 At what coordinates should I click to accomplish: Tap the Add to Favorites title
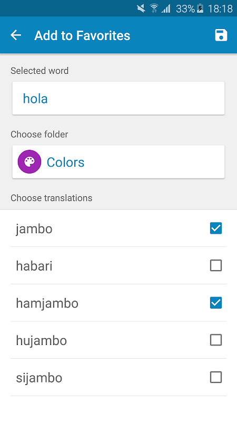pyautogui.click(x=82, y=35)
